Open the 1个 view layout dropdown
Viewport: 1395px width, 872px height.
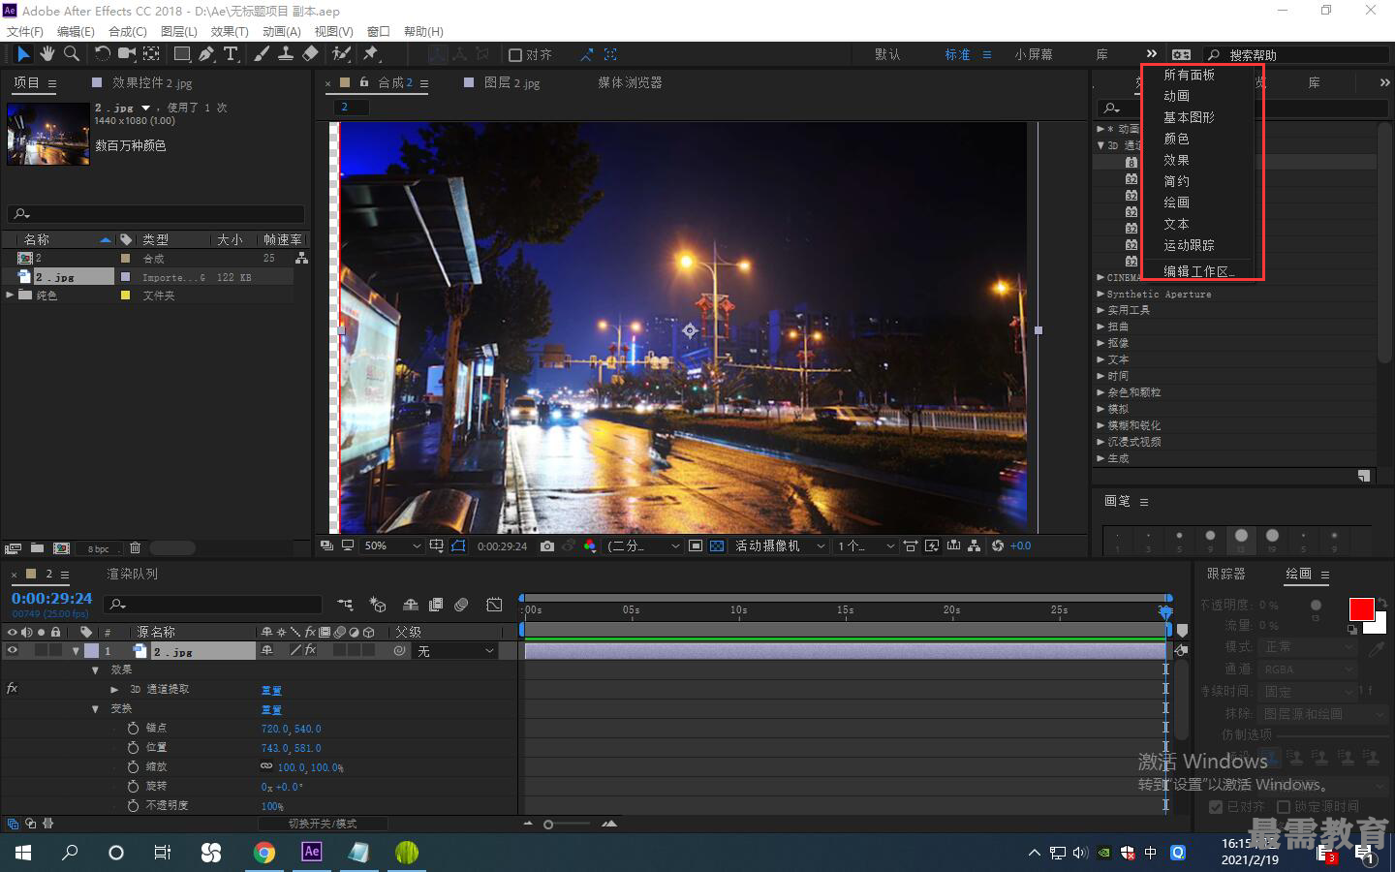[x=865, y=546]
